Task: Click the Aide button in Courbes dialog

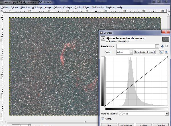Action: pyautogui.click(x=109, y=125)
